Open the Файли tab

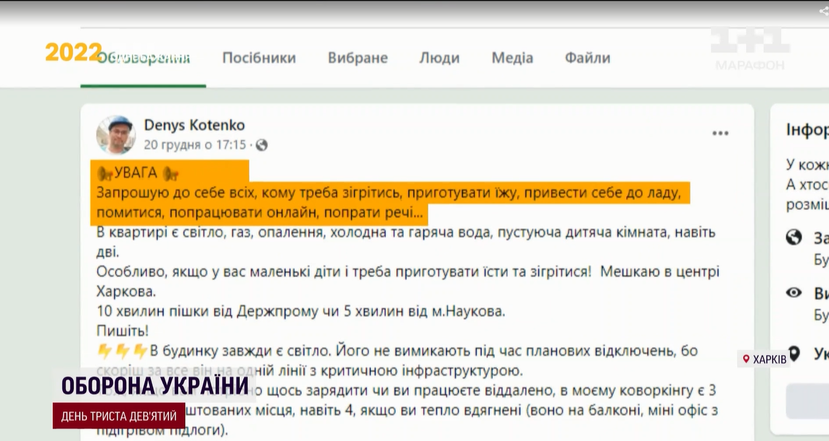tap(586, 57)
